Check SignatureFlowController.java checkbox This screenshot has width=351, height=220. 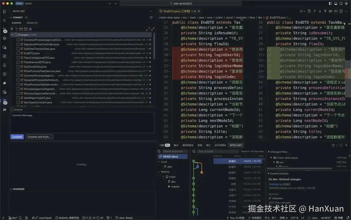(18, 44)
